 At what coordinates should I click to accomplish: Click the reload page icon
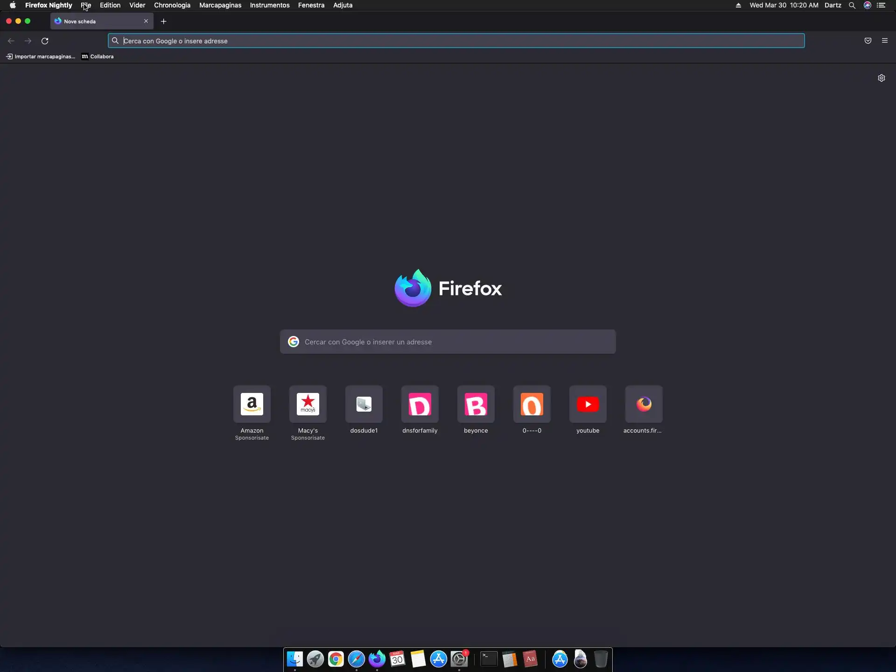(45, 41)
